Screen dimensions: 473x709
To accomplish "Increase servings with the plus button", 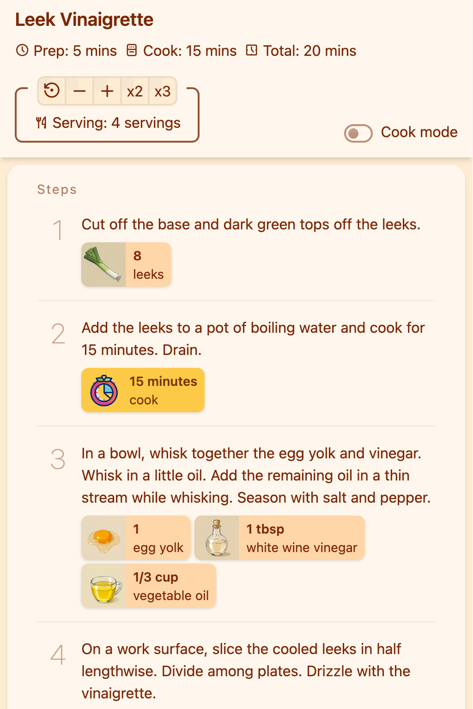I will pos(107,90).
